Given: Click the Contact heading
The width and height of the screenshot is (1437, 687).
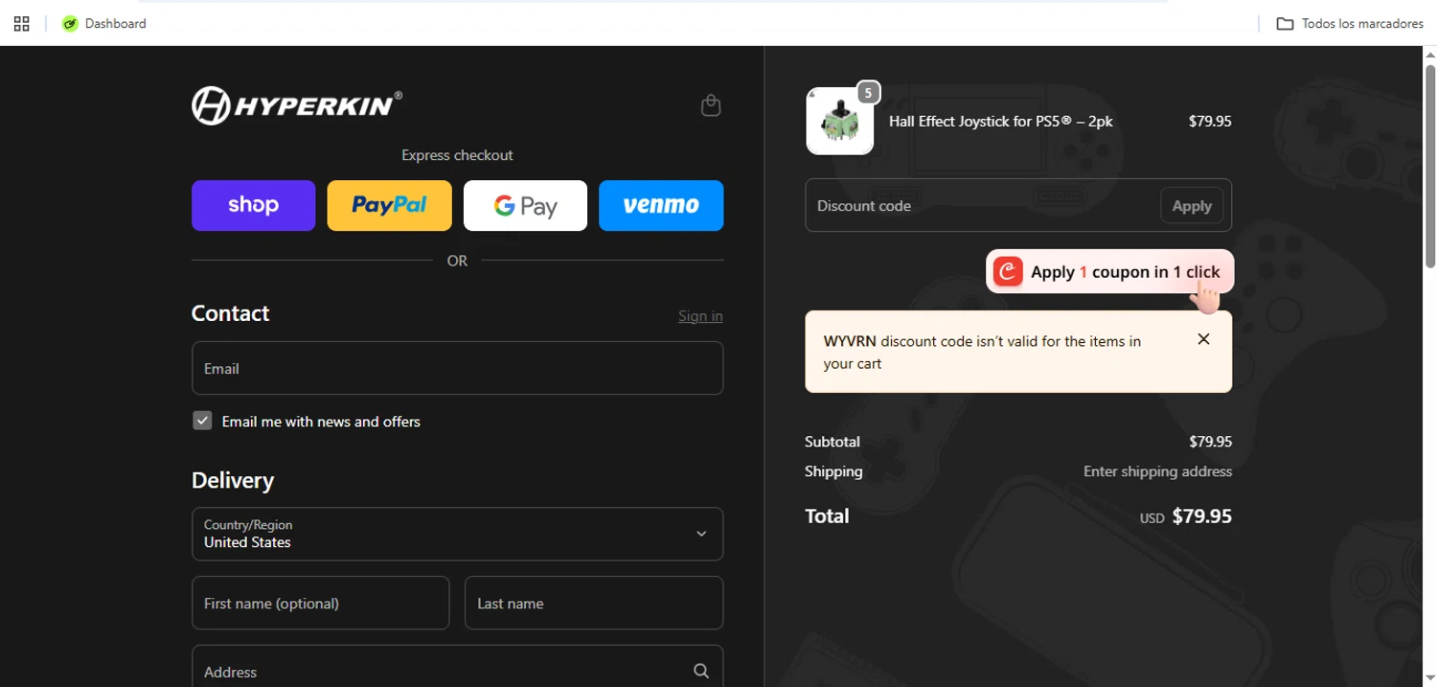Looking at the screenshot, I should 230,313.
